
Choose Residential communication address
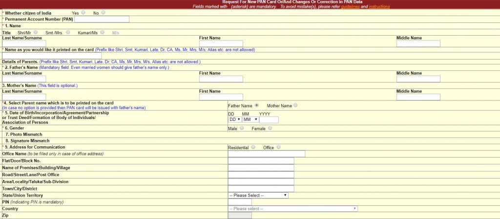[x=253, y=147]
